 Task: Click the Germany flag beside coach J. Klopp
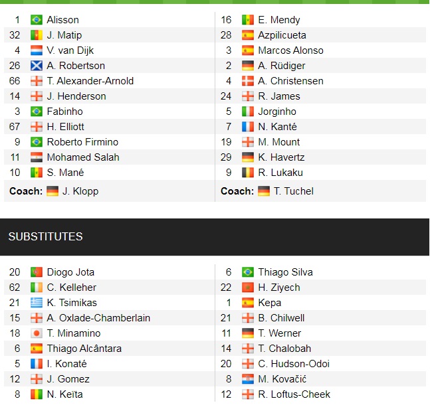click(x=53, y=191)
